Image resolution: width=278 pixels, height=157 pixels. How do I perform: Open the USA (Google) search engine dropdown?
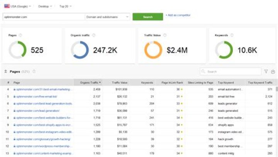tap(20, 6)
